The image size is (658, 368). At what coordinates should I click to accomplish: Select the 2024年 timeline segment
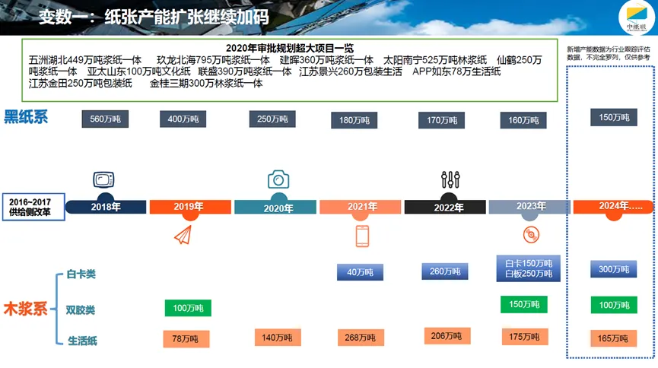614,207
